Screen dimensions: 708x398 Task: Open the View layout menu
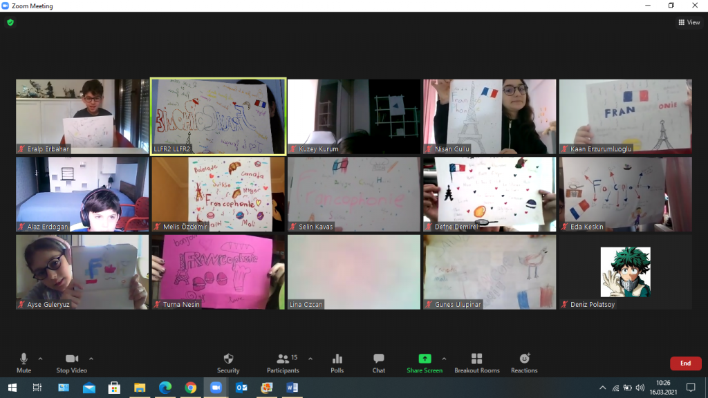pyautogui.click(x=689, y=22)
